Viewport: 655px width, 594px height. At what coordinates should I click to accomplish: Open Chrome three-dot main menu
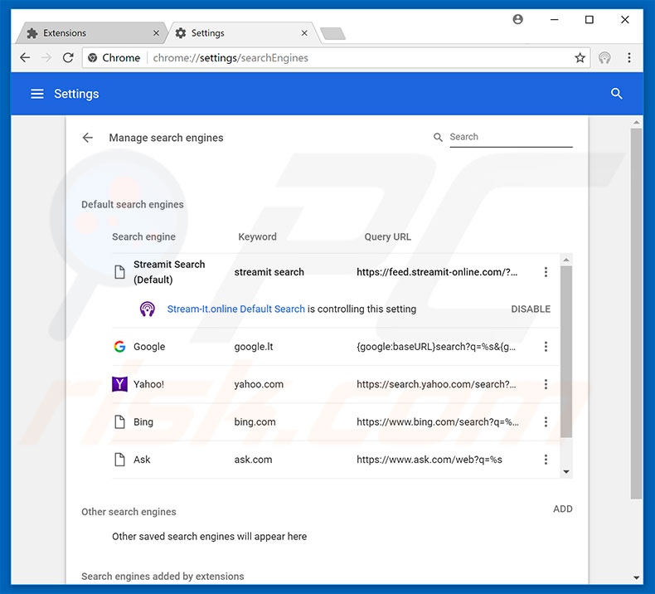click(629, 58)
